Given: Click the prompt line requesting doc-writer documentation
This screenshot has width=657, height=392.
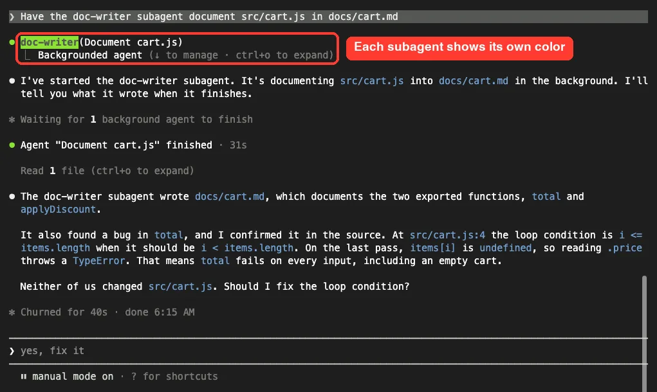Looking at the screenshot, I should (328, 17).
